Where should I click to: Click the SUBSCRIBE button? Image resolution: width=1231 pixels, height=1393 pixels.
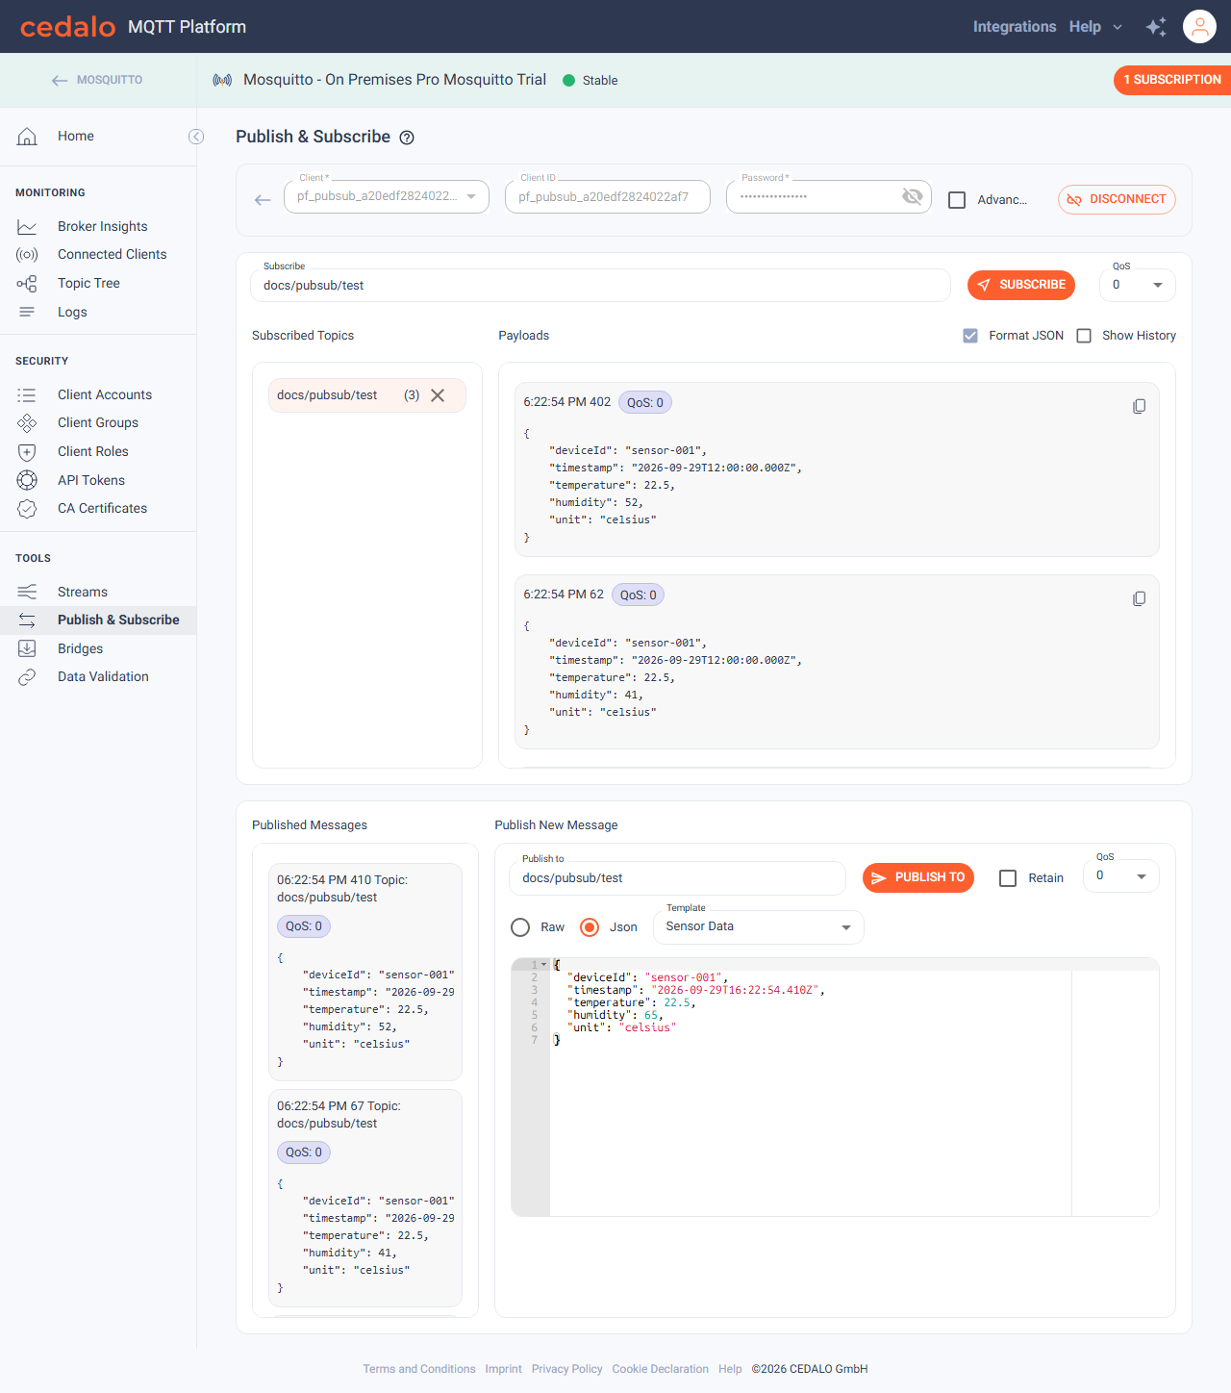[x=1021, y=285]
